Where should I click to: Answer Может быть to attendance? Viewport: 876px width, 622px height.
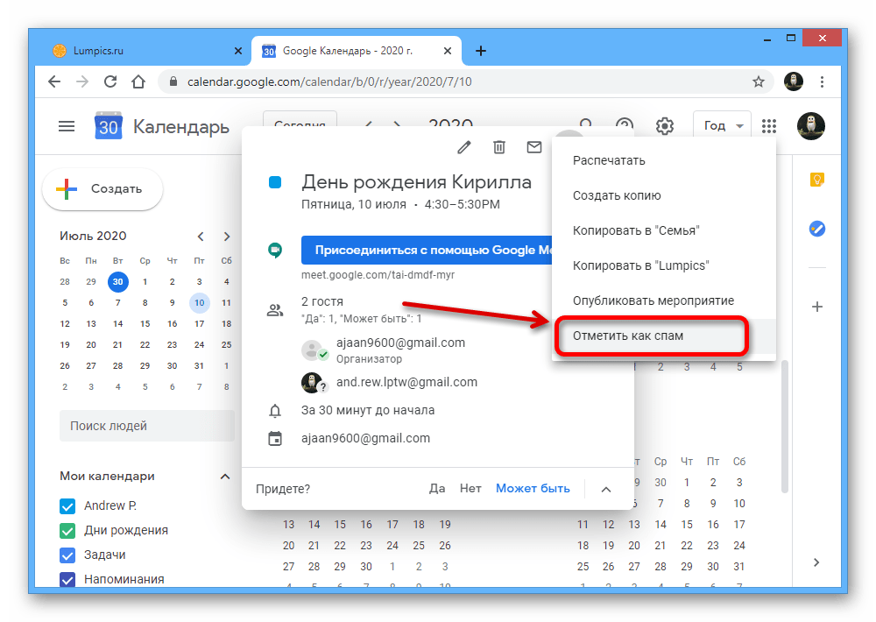tap(533, 489)
